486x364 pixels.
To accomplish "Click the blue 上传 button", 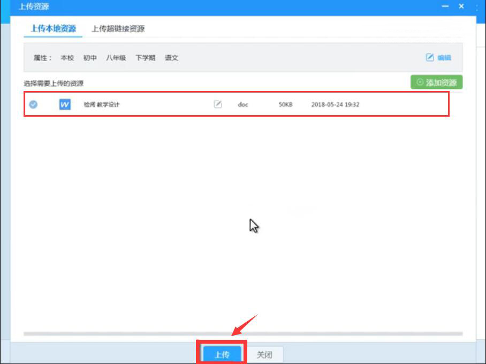I will click(222, 354).
